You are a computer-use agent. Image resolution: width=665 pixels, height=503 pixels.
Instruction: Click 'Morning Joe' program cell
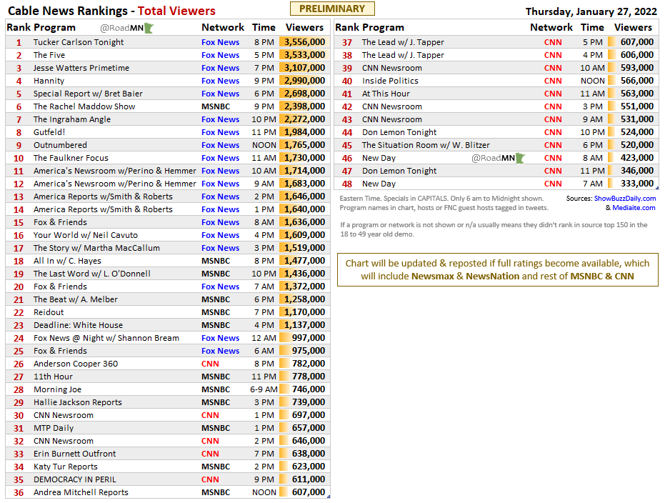click(x=57, y=389)
